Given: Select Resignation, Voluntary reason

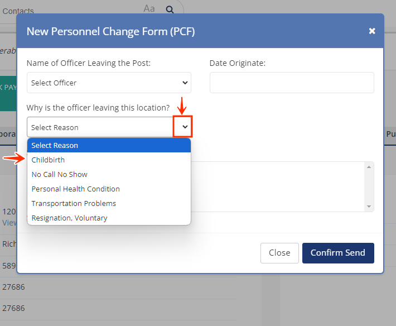Looking at the screenshot, I should [109, 218].
